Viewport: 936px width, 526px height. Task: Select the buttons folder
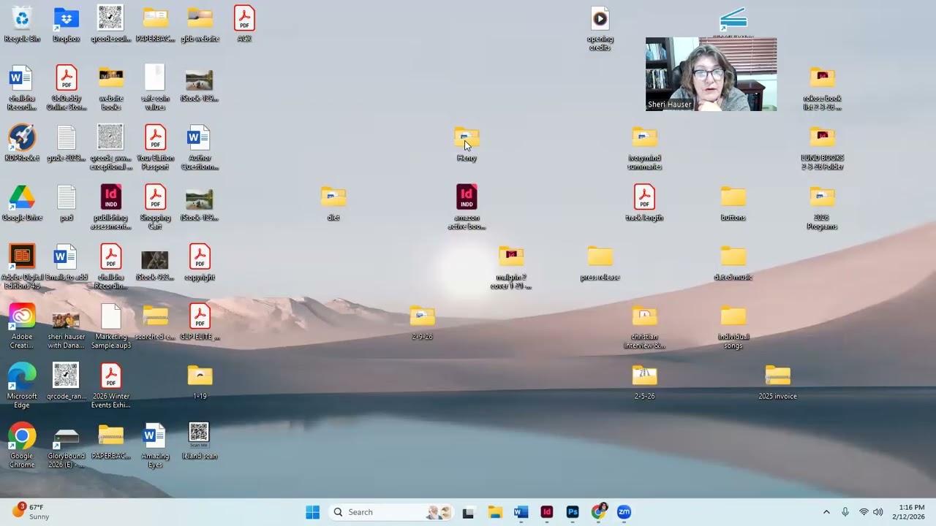point(733,203)
